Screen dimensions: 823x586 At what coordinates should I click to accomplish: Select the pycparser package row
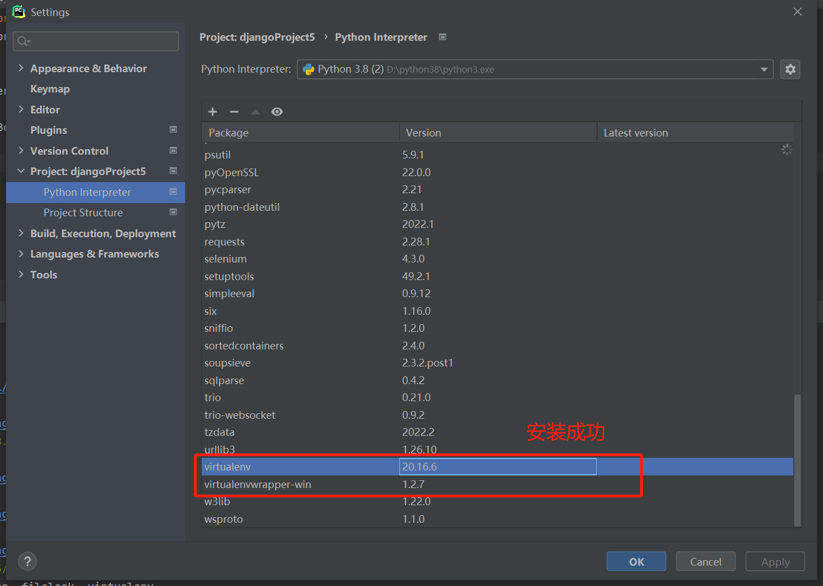(497, 189)
